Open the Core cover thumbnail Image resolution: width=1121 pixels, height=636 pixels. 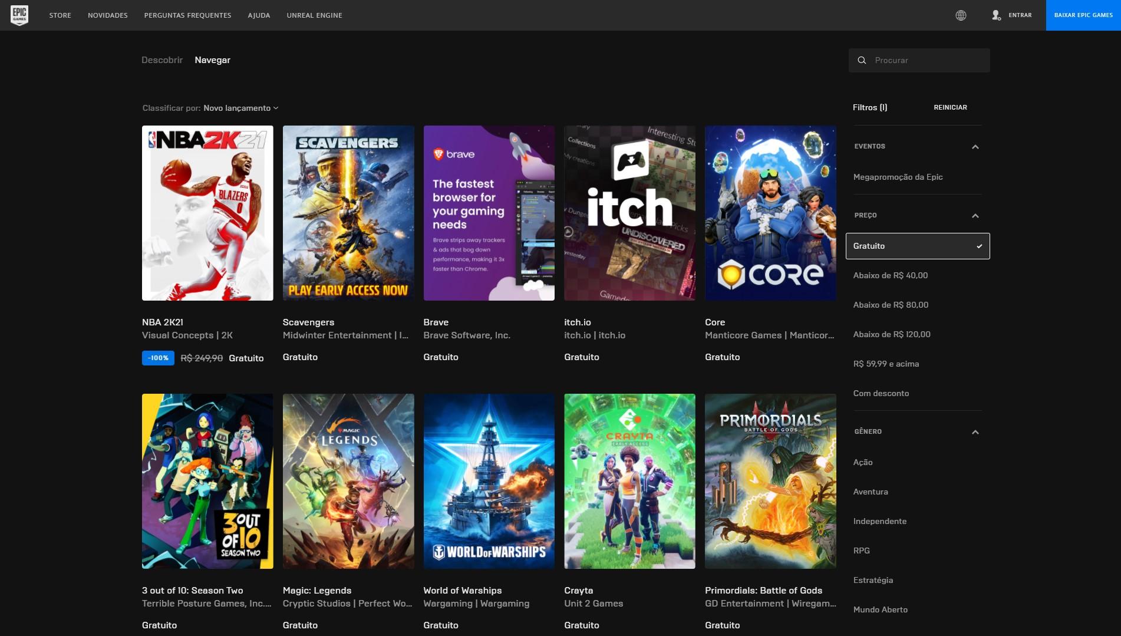770,213
